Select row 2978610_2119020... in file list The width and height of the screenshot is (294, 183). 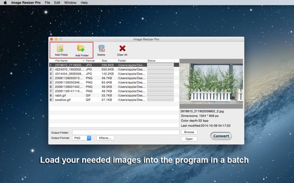pyautogui.click(x=114, y=65)
